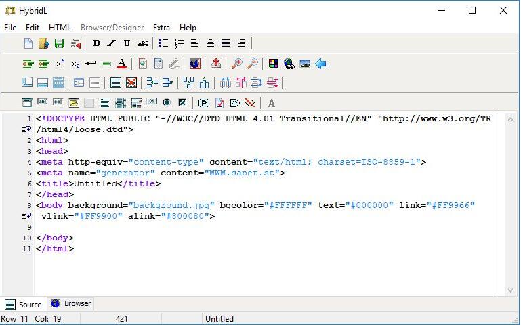Align text to the left
Image resolution: width=523 pixels, height=325 pixels.
194,43
